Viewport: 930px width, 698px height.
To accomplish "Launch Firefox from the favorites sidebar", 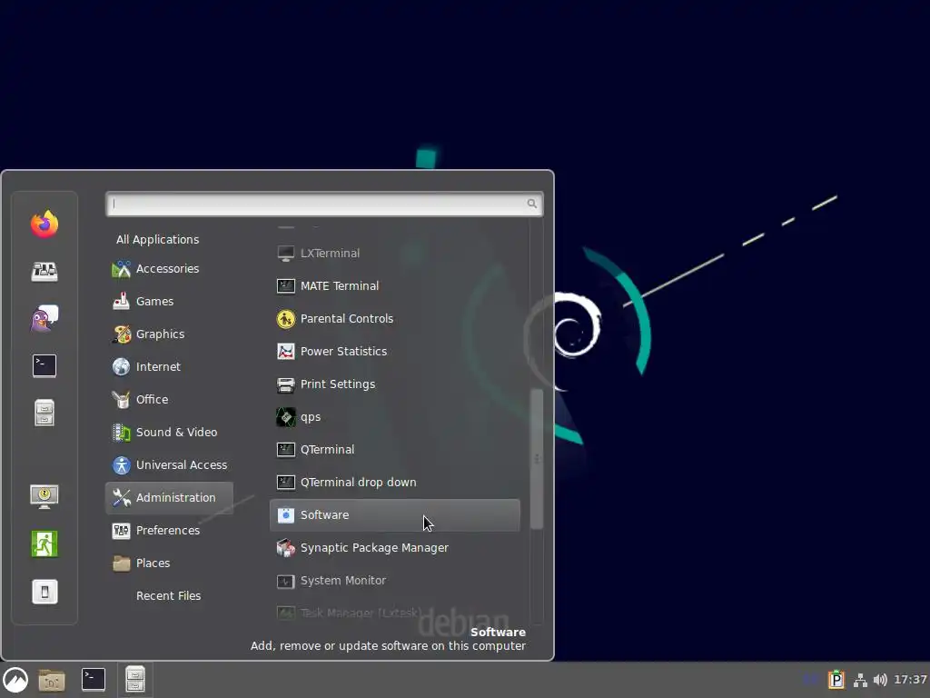I will point(45,224).
